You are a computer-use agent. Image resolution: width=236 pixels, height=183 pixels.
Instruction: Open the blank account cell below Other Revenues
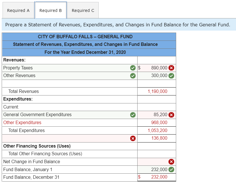point(68,83)
